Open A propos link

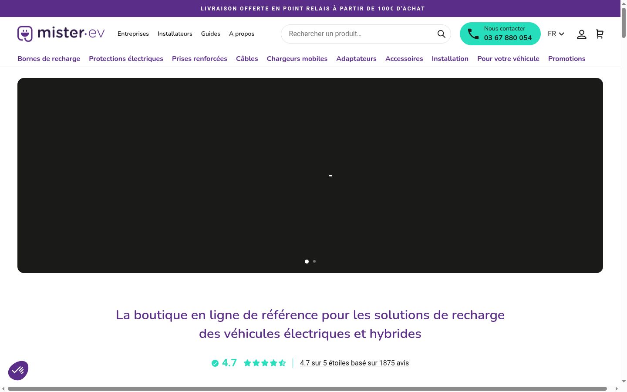(x=242, y=34)
